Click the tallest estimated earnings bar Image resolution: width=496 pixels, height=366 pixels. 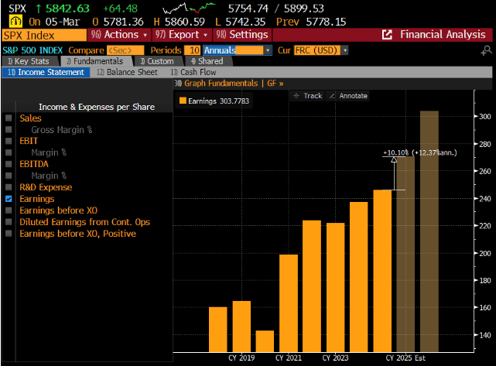tap(429, 231)
